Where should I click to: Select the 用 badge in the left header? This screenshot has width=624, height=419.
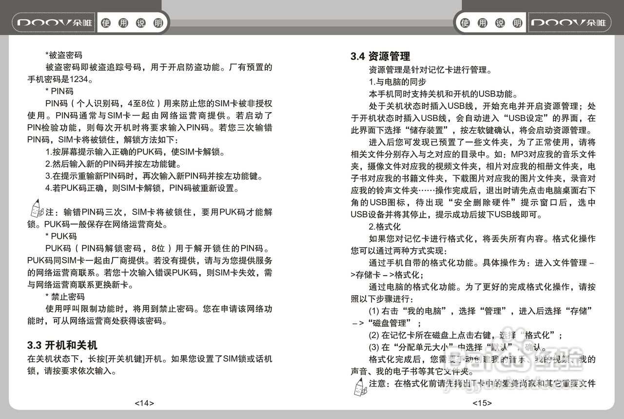(x=122, y=22)
